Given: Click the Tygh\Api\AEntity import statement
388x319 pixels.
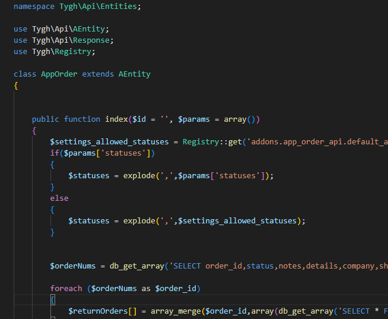Looking at the screenshot, I should (x=71, y=29).
